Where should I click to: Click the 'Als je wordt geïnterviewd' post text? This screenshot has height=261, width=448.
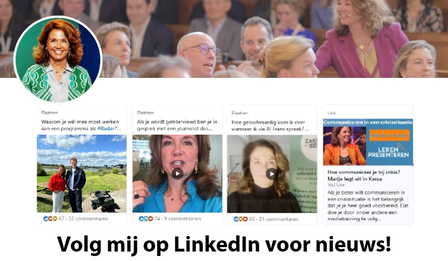pos(177,125)
